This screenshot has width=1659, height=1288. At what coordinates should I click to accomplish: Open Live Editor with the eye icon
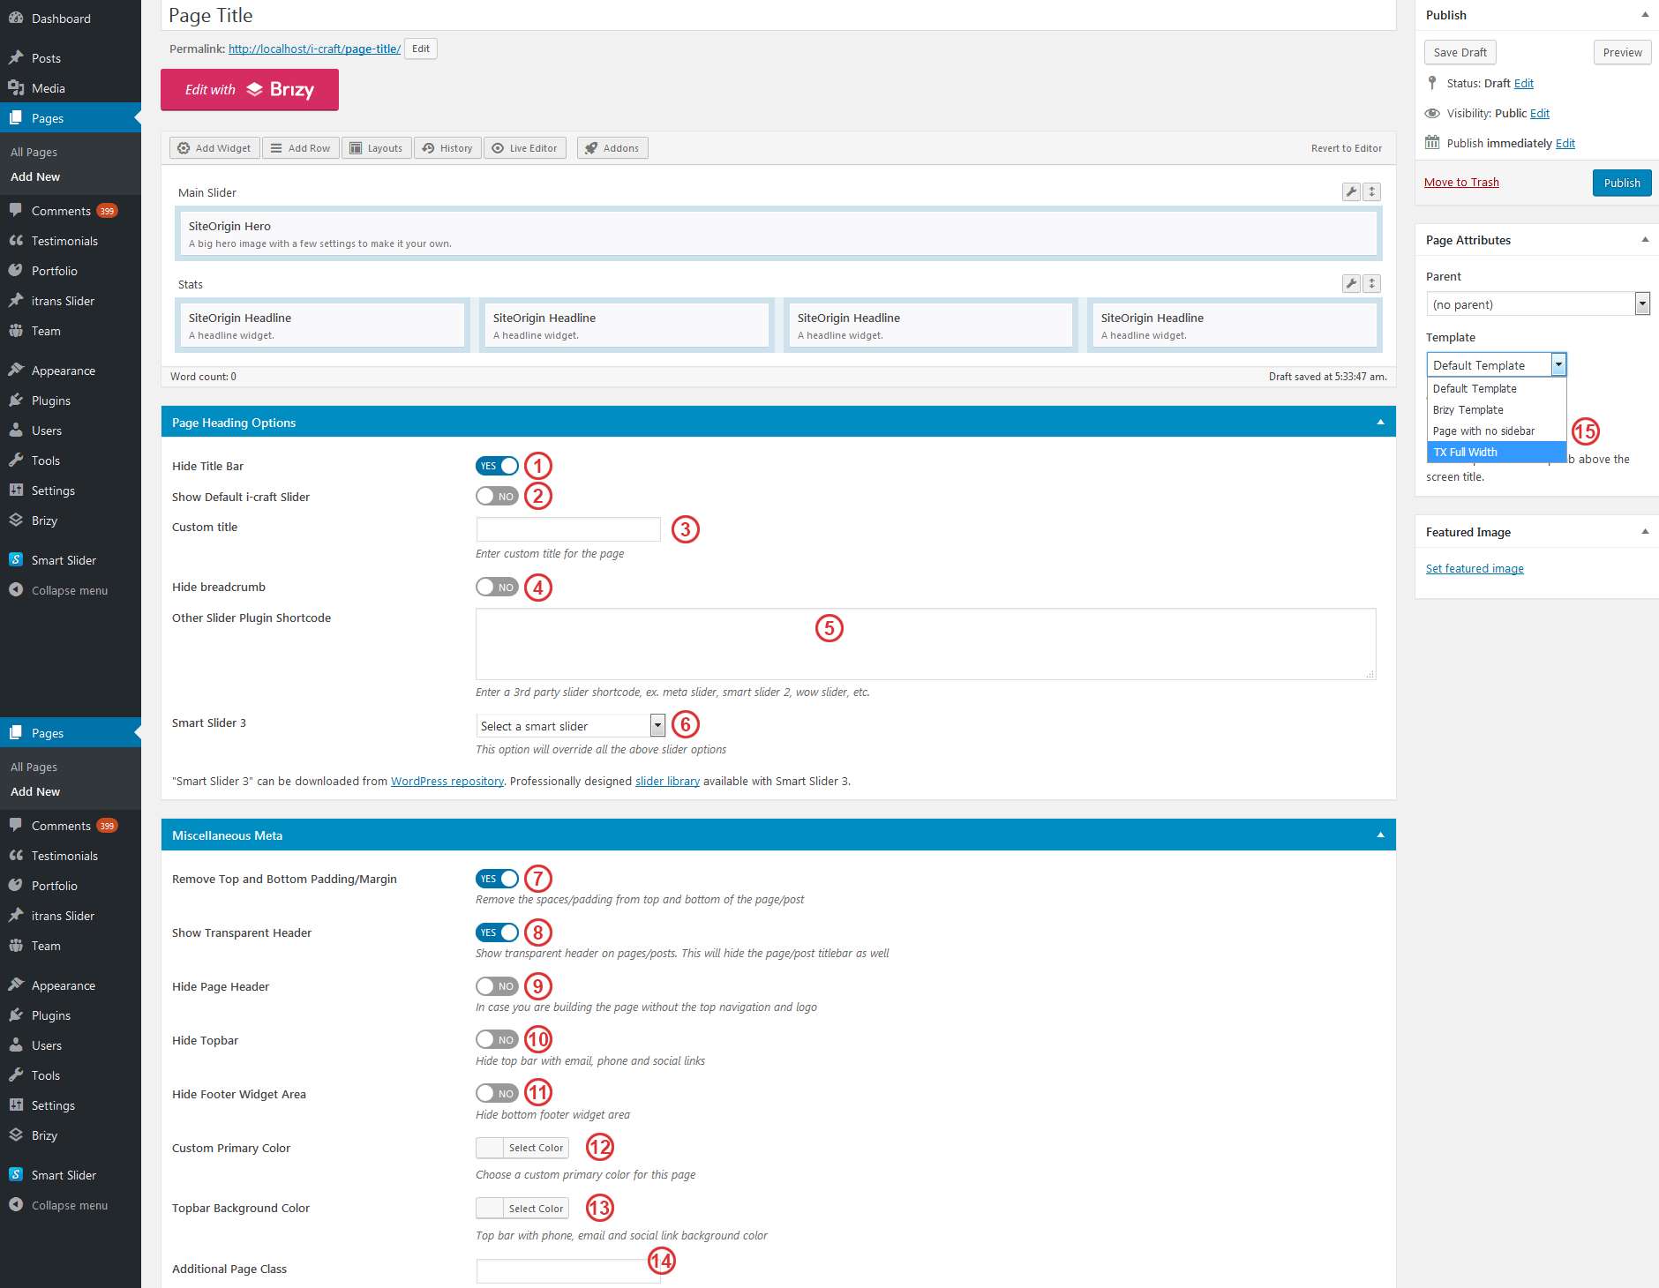524,148
